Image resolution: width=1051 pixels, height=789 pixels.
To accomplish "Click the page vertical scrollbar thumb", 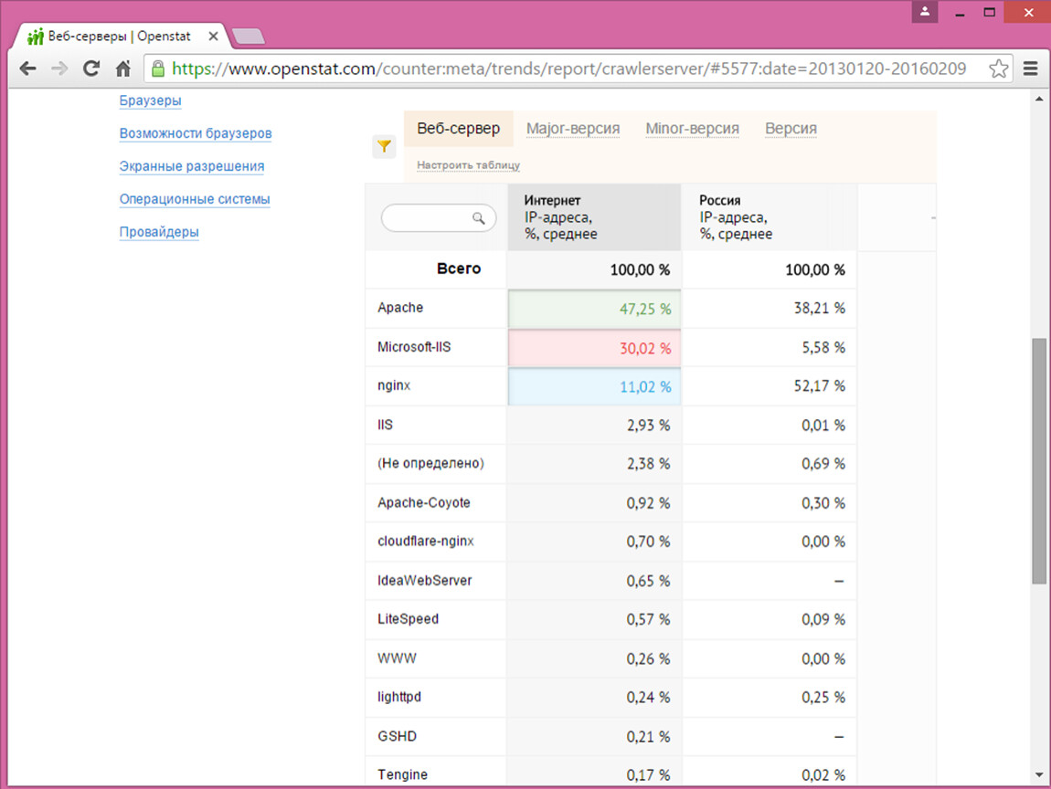I will pos(1038,461).
